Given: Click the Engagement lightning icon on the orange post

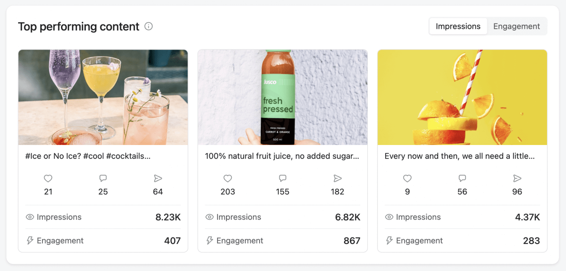Looking at the screenshot, I should 388,240.
